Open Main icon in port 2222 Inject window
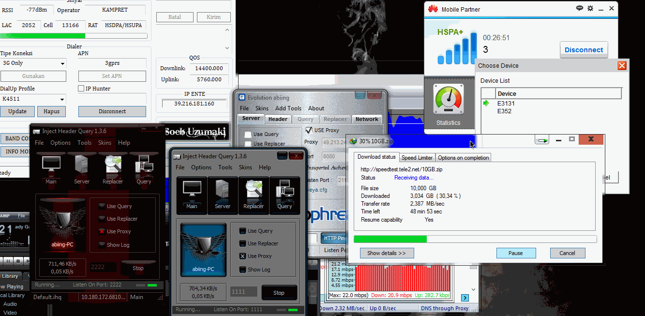Viewport: 645px width, 316px height. point(51,167)
